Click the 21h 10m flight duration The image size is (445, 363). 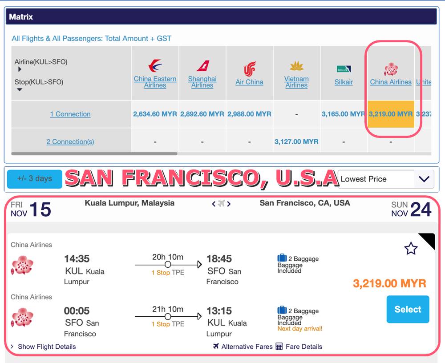(x=168, y=309)
